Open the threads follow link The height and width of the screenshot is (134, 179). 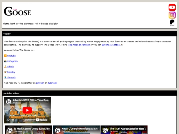point(10,77)
